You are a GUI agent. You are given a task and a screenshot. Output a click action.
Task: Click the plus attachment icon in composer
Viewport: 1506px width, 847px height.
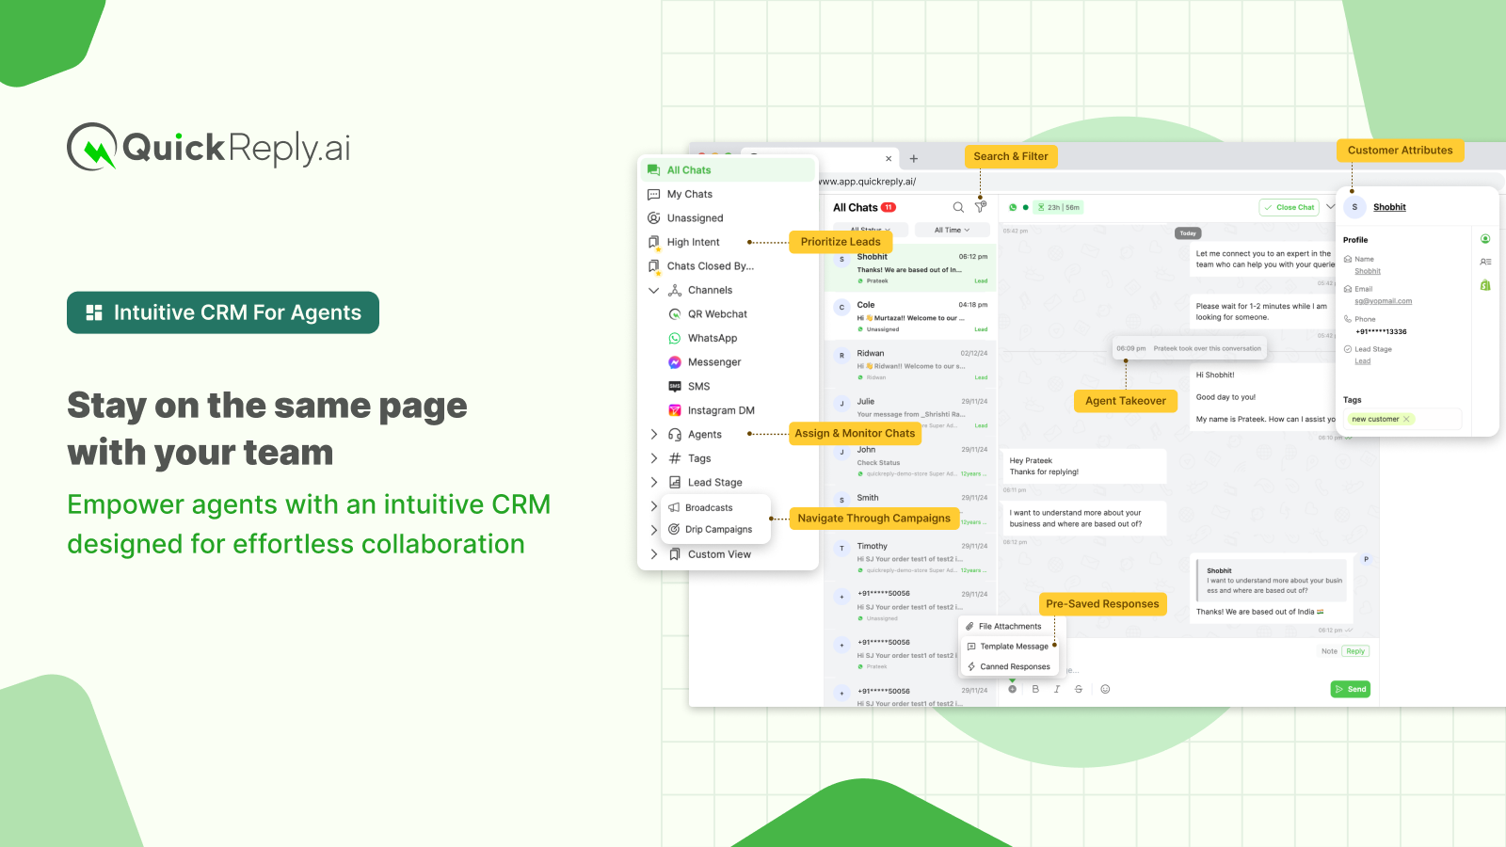click(x=1013, y=689)
